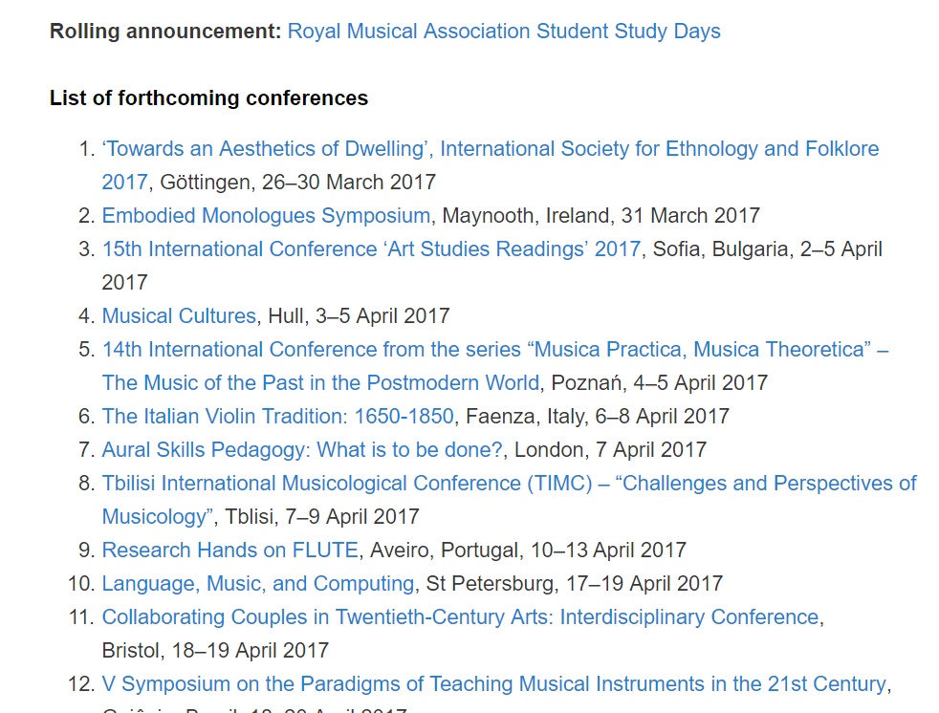This screenshot has height=713, width=939.
Task: Open 'Towards an Aesthetics of Dwelling' conference link
Action: pyautogui.click(x=491, y=148)
